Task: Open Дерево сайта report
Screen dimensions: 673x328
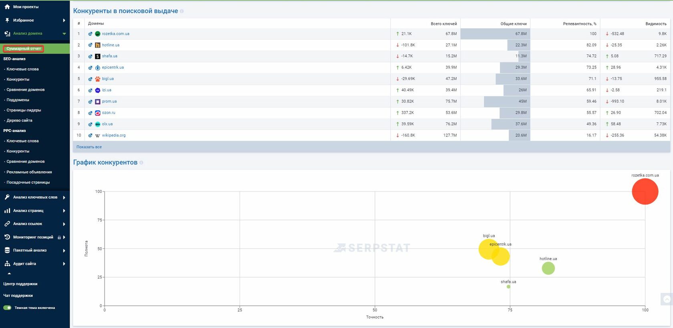Action: click(19, 120)
